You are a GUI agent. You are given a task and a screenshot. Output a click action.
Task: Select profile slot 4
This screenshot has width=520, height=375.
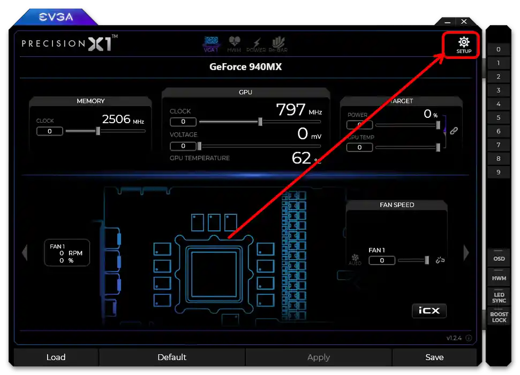(499, 104)
